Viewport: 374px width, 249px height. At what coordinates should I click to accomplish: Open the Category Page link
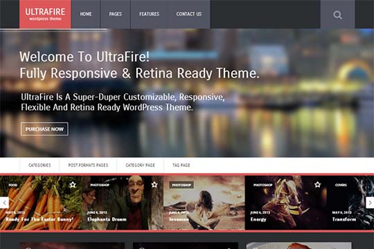tap(140, 165)
